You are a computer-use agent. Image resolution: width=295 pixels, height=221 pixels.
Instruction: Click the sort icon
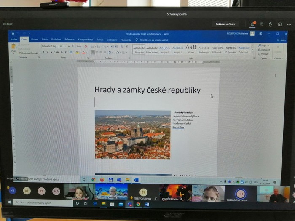point(122,46)
